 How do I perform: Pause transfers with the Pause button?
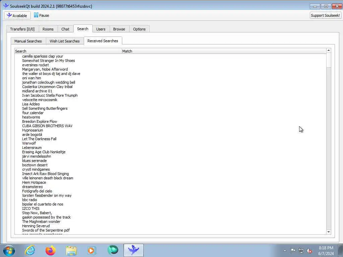[x=41, y=15]
